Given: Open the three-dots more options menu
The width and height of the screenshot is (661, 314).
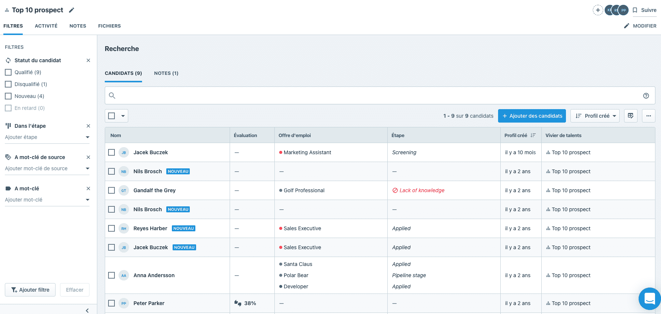Looking at the screenshot, I should 648,116.
